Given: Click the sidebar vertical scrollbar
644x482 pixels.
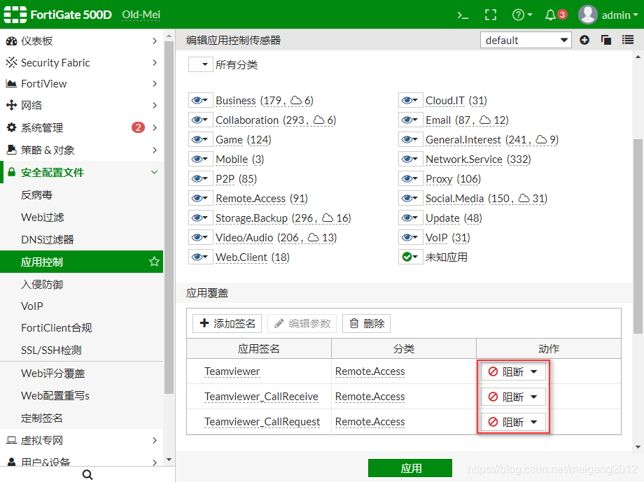Looking at the screenshot, I should pyautogui.click(x=169, y=218).
